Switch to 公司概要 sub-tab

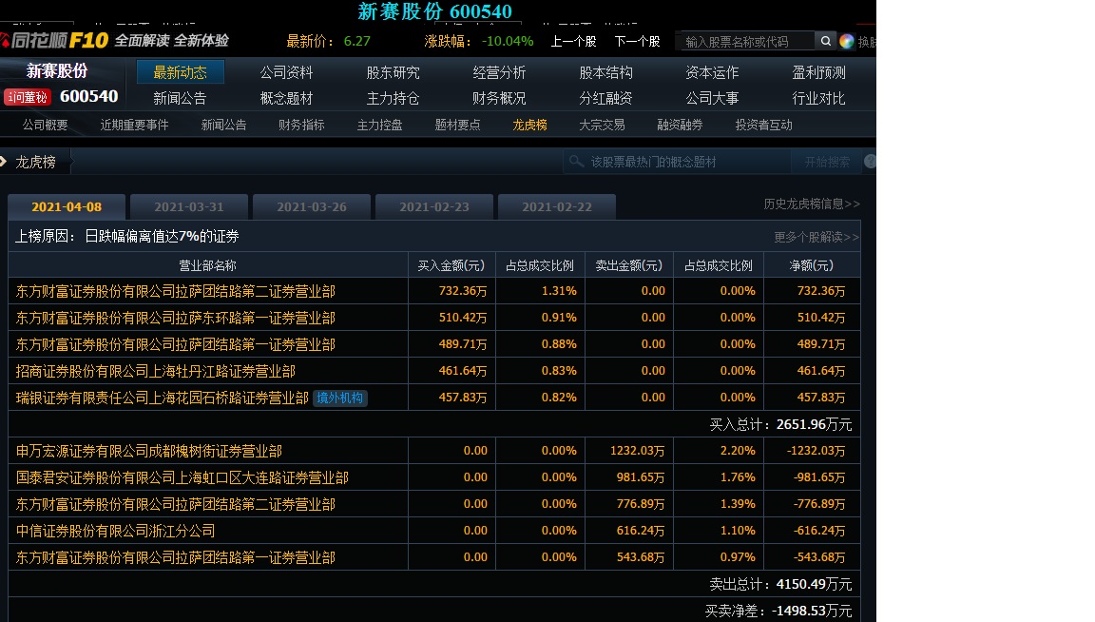[45, 125]
